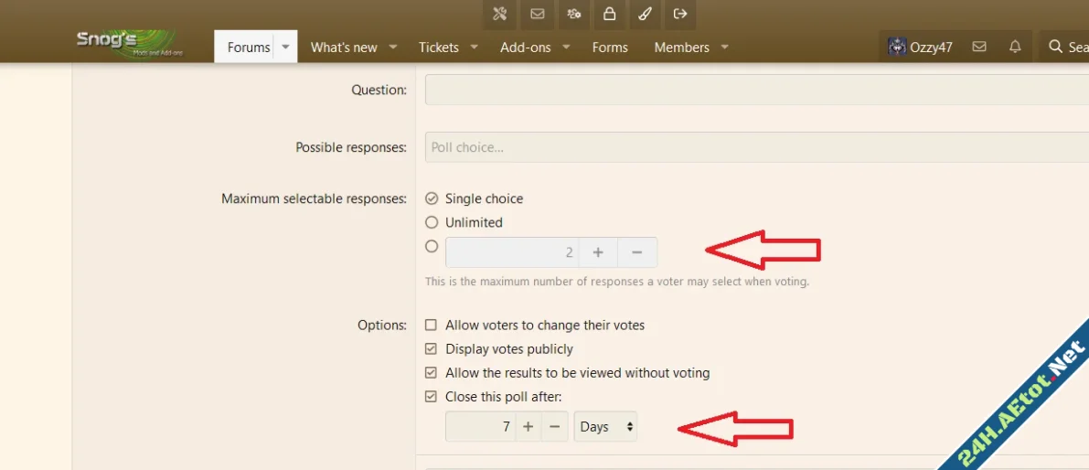Open the Ozzy47 user account link
The width and height of the screenshot is (1089, 470).
(x=920, y=47)
